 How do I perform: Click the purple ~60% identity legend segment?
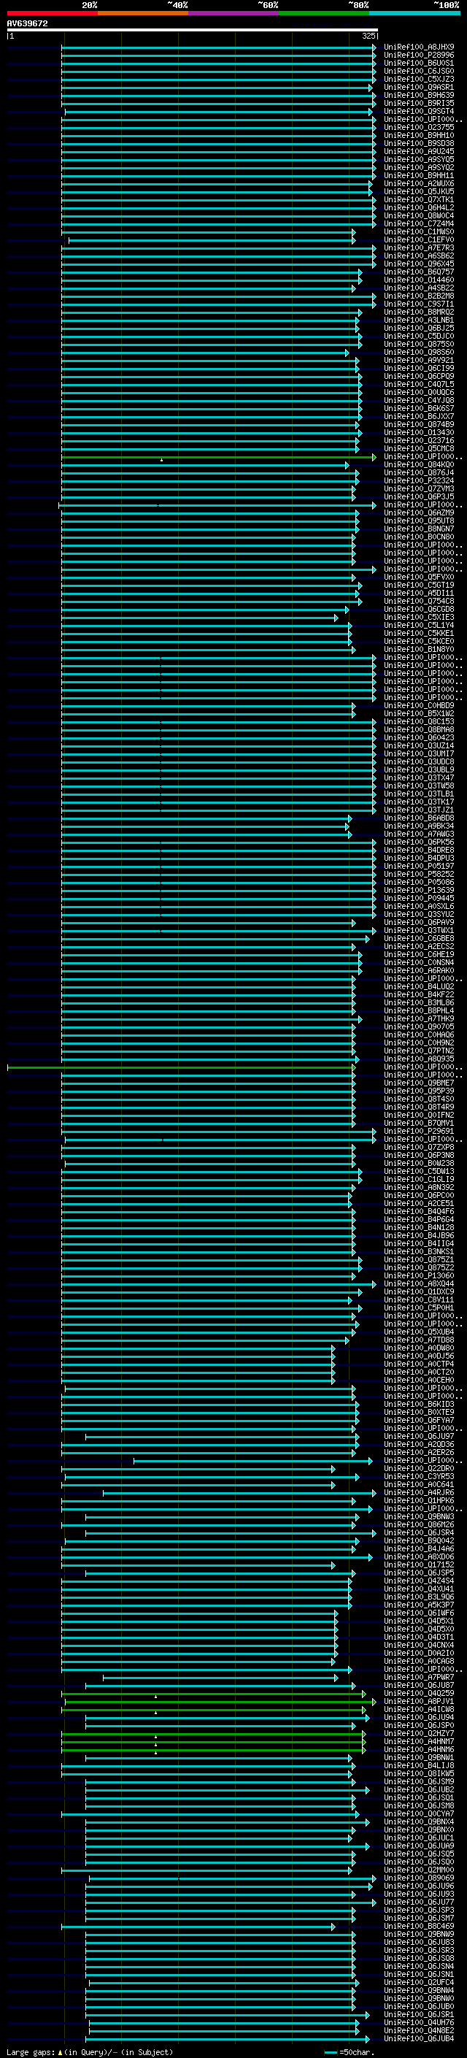[x=234, y=14]
